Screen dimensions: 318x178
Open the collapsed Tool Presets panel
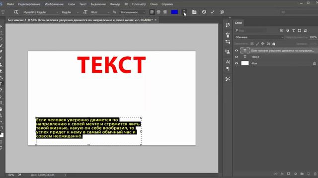[228, 79]
